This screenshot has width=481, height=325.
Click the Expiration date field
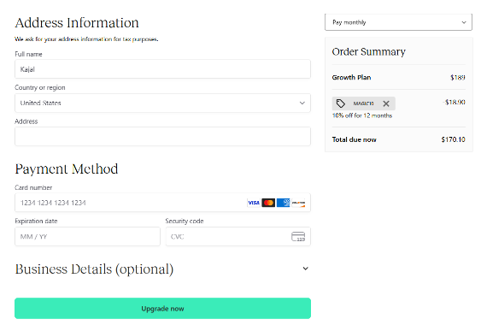[x=87, y=237]
